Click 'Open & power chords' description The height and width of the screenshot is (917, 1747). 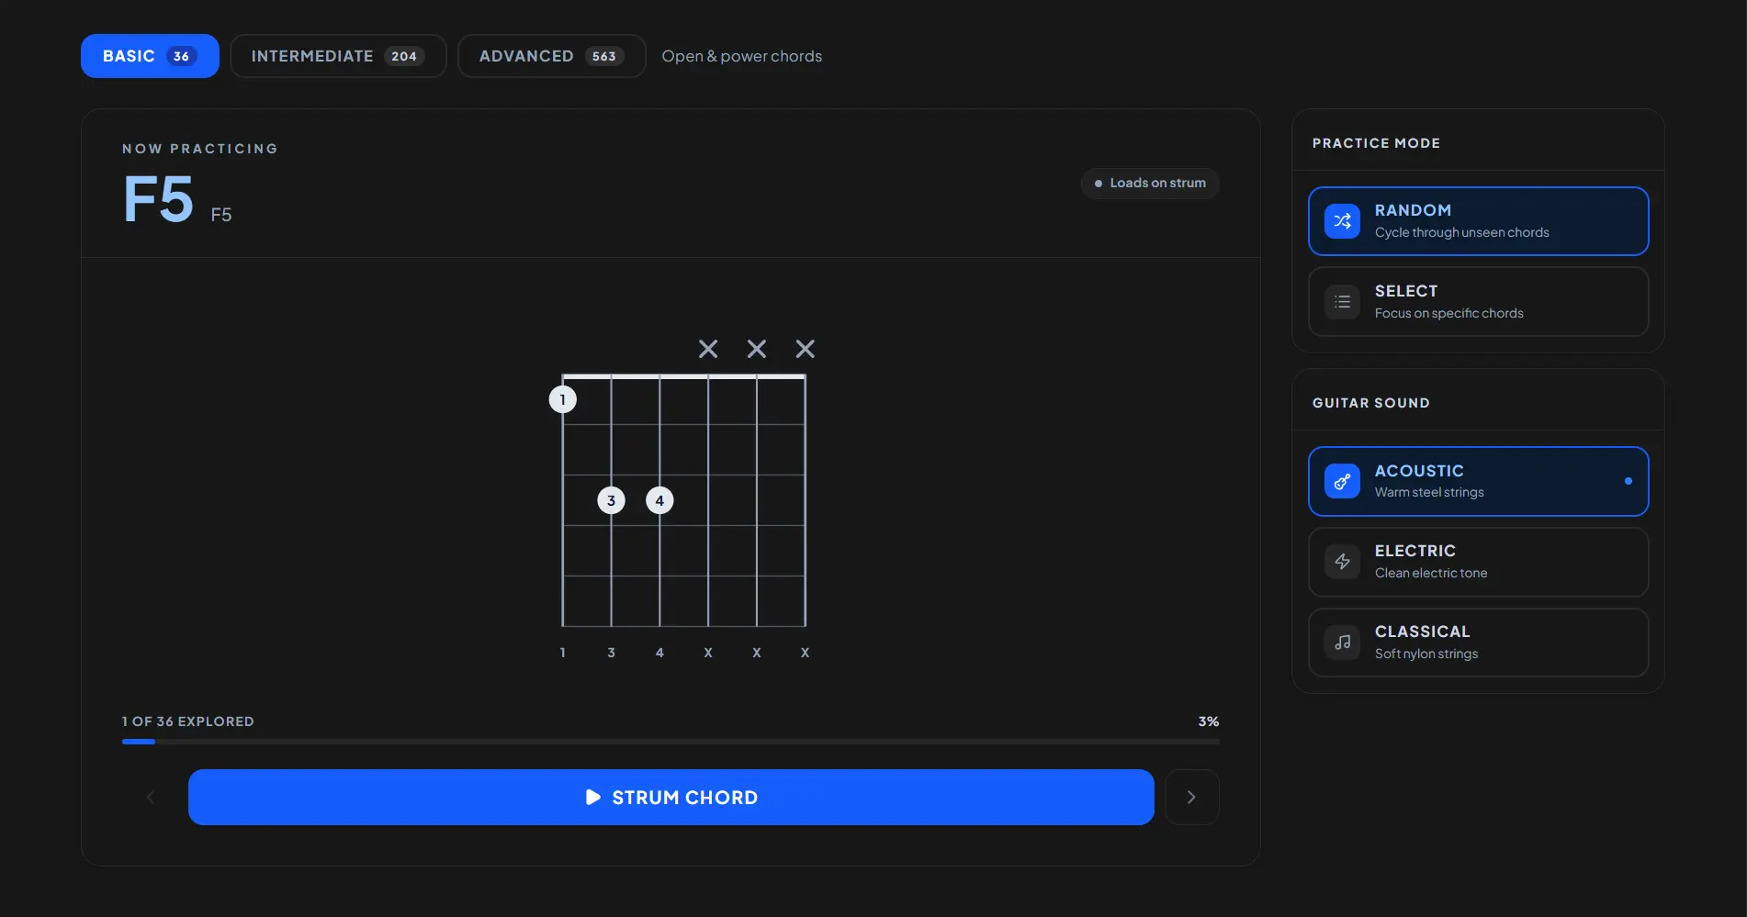click(x=742, y=56)
